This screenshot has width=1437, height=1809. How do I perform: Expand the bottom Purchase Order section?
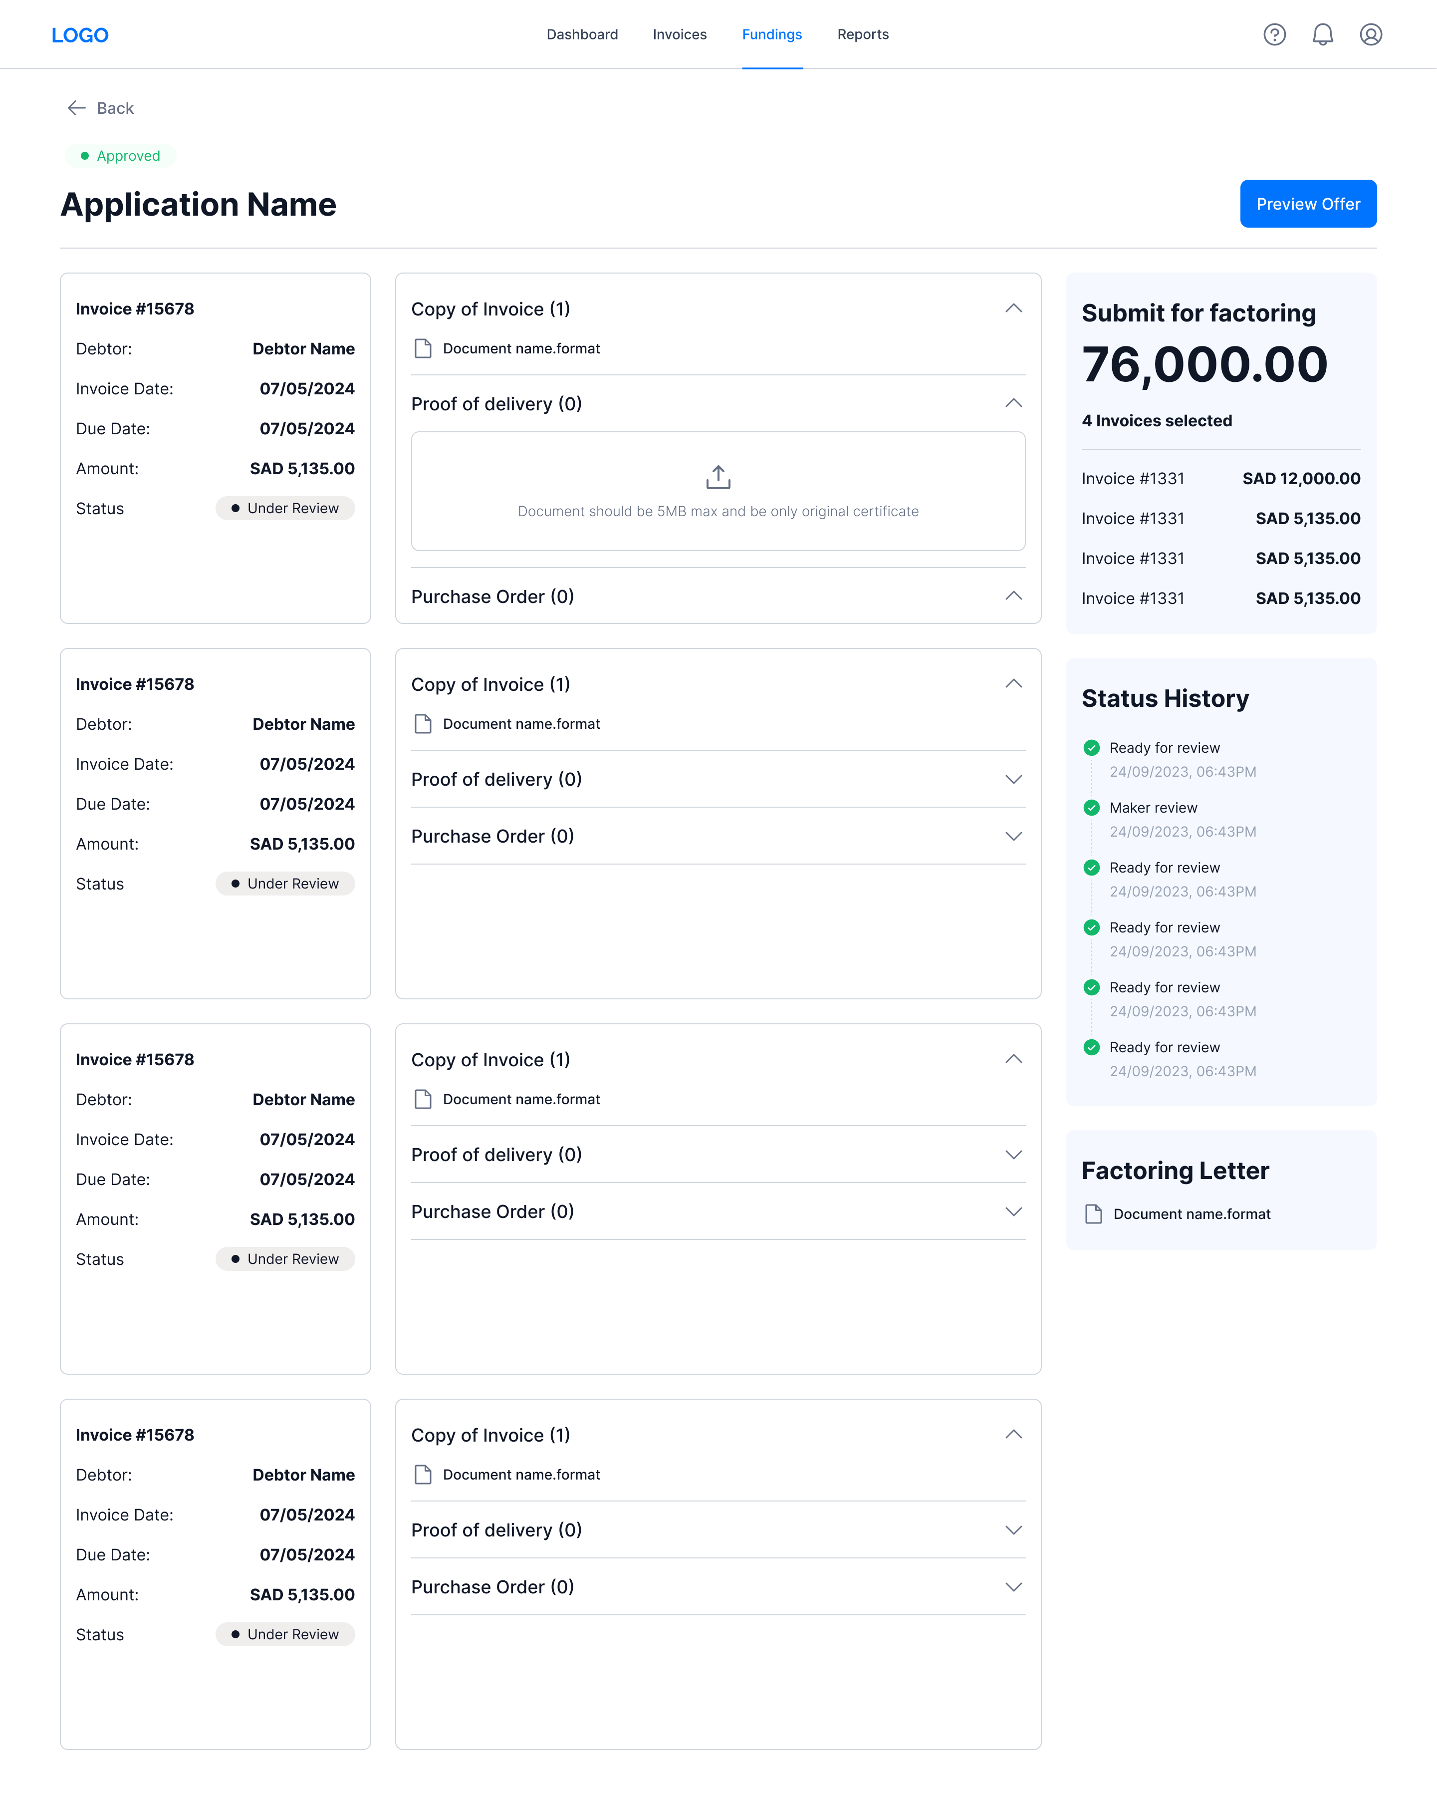tap(1013, 1587)
